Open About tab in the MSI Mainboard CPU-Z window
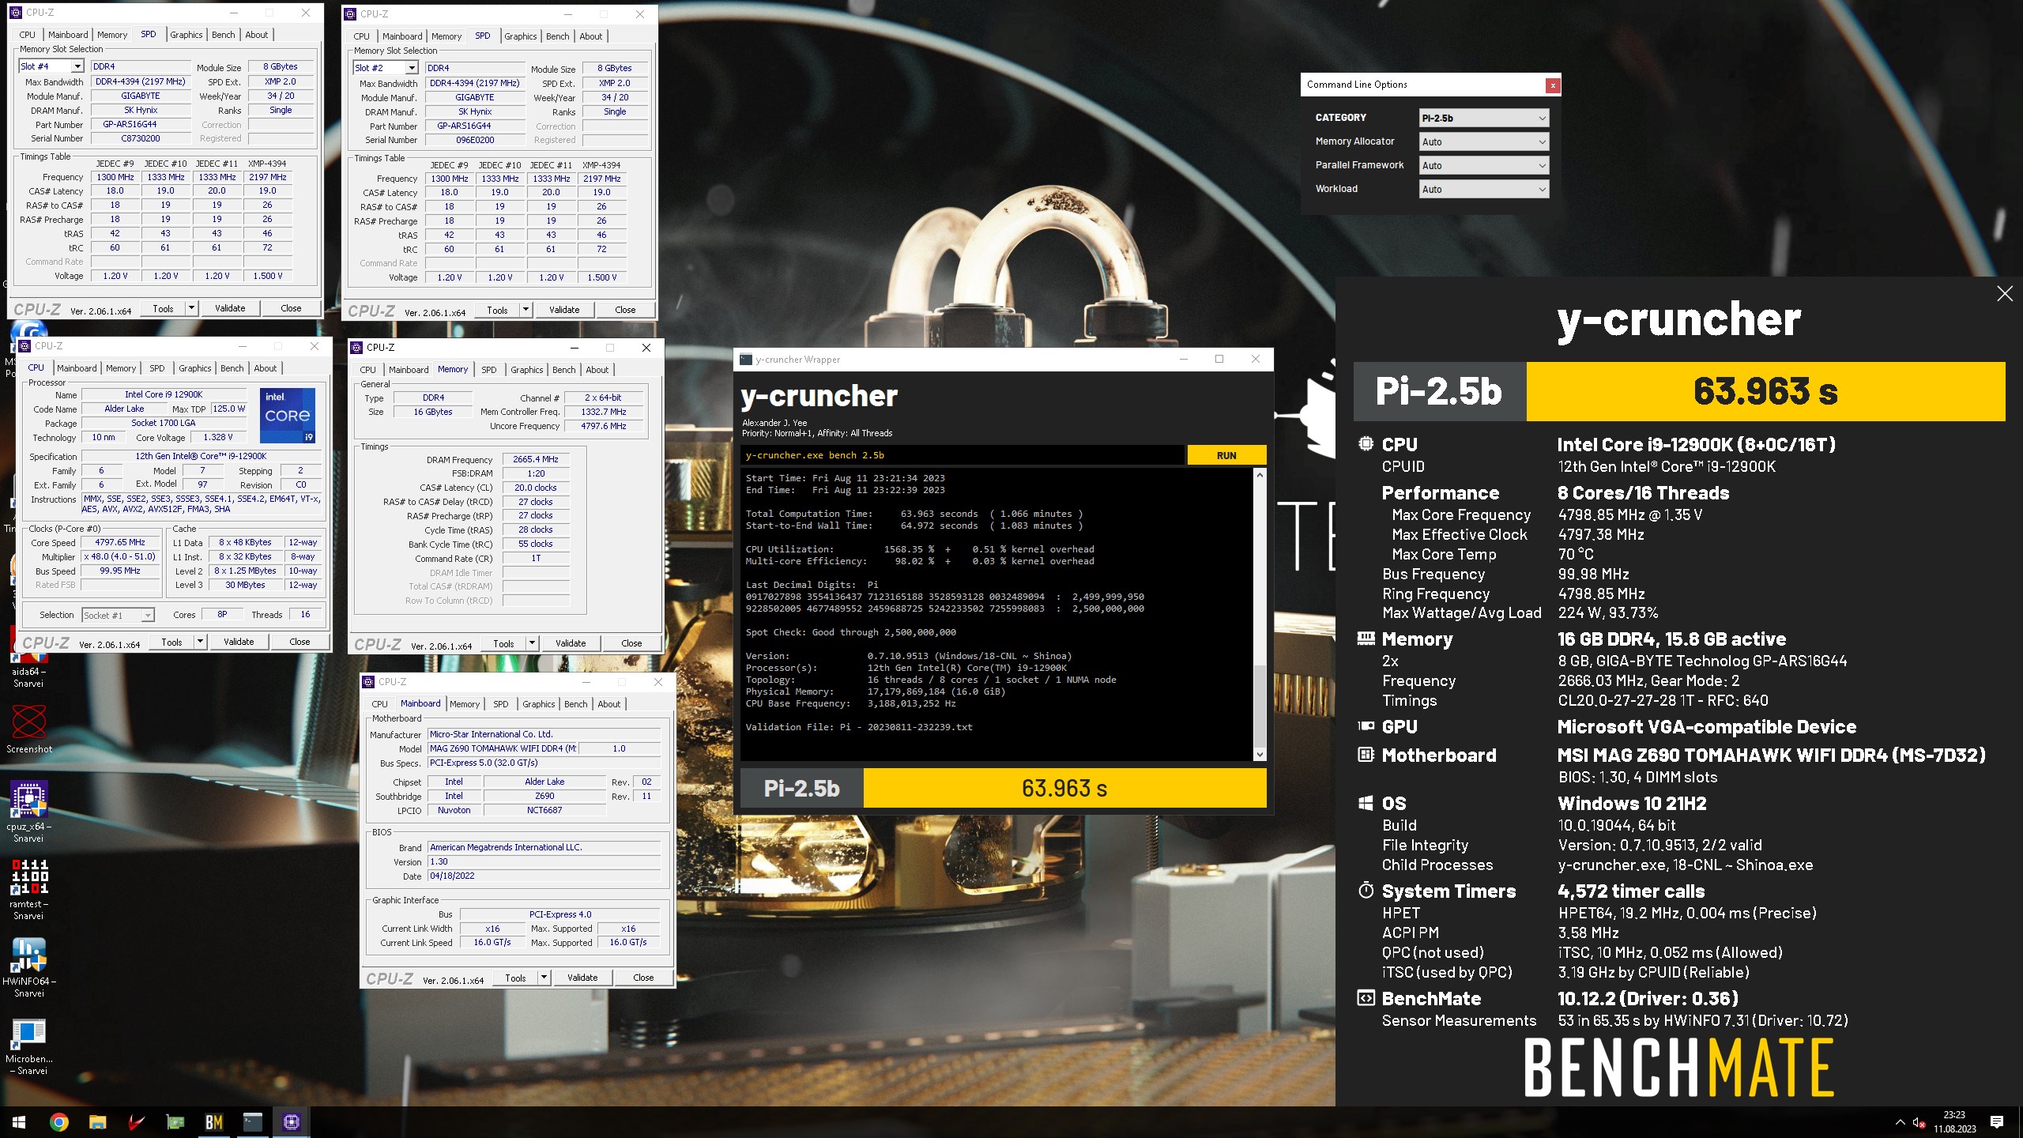Screen dimensions: 2023x1138 608,704
